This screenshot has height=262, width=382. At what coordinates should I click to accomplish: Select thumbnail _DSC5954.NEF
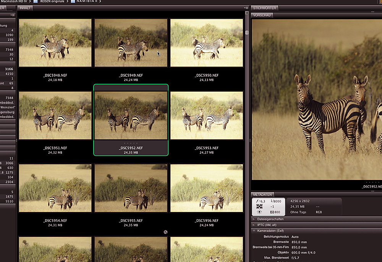coord(55,188)
